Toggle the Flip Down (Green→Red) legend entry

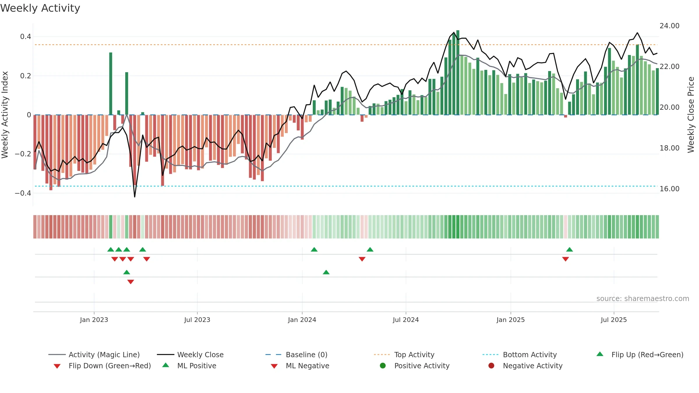(102, 366)
